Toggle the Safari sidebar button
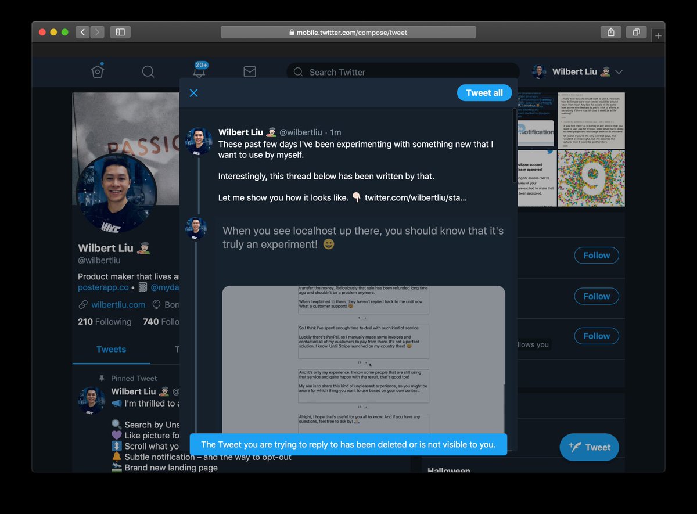This screenshot has width=697, height=514. pos(120,33)
